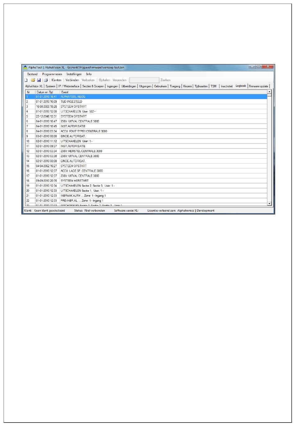Image resolution: width=295 pixels, height=426 pixels.
Task: Select row 11 INST.AUTORISATIE
Action: tap(146, 146)
